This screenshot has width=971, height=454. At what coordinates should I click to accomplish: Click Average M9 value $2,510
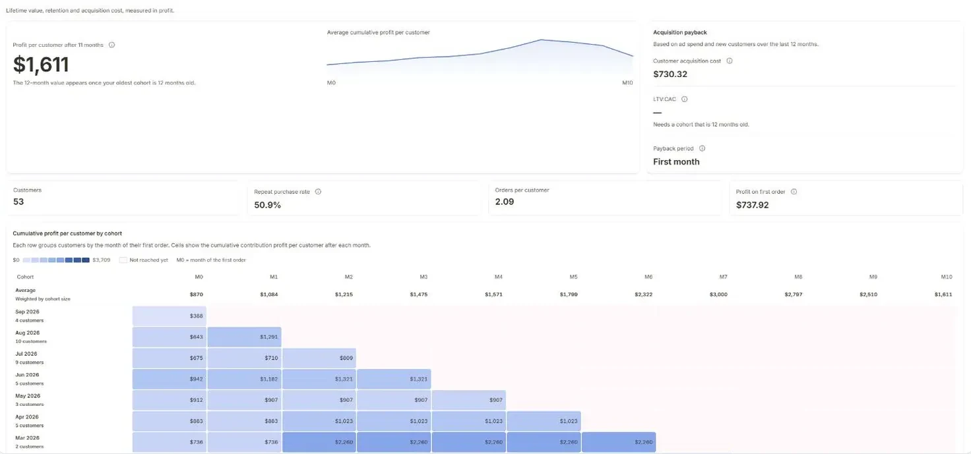(868, 295)
